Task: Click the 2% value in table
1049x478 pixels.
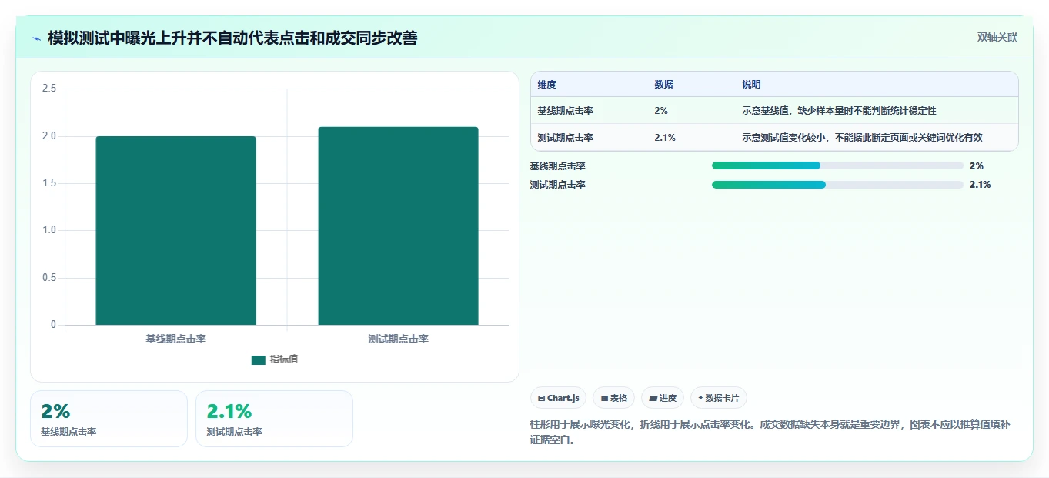Action: 661,111
